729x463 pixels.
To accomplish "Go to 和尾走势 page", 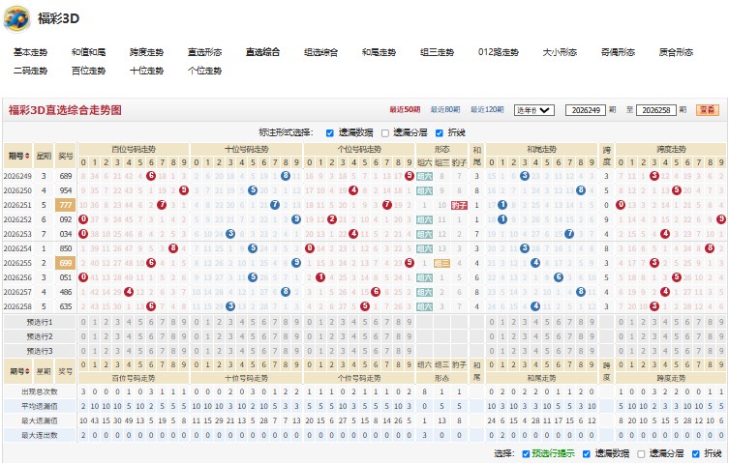I will click(379, 52).
